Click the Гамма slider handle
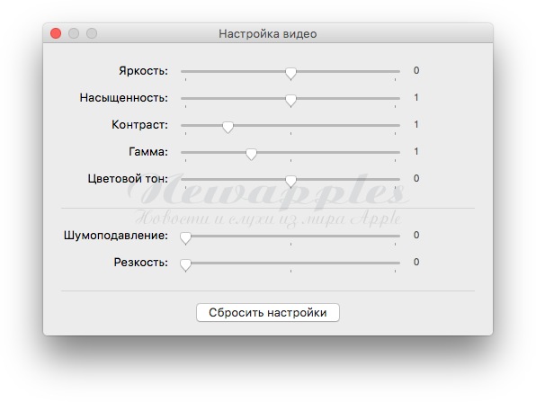 pyautogui.click(x=251, y=154)
